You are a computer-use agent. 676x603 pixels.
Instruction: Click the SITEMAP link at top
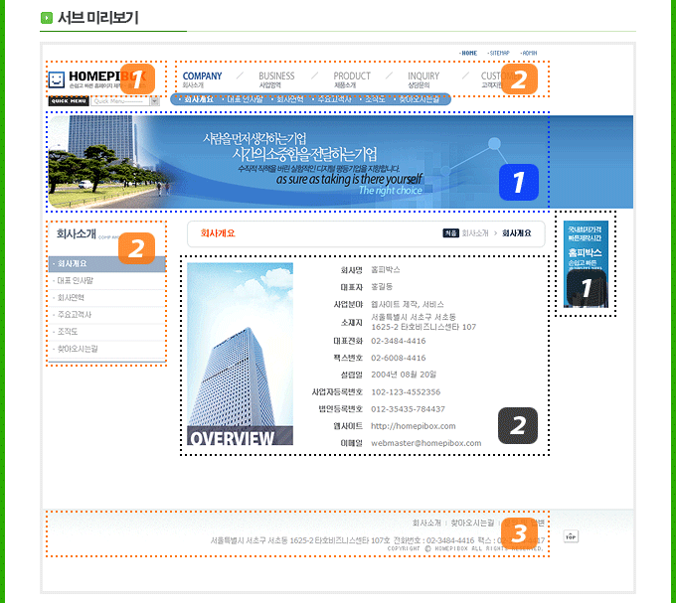pyautogui.click(x=499, y=53)
